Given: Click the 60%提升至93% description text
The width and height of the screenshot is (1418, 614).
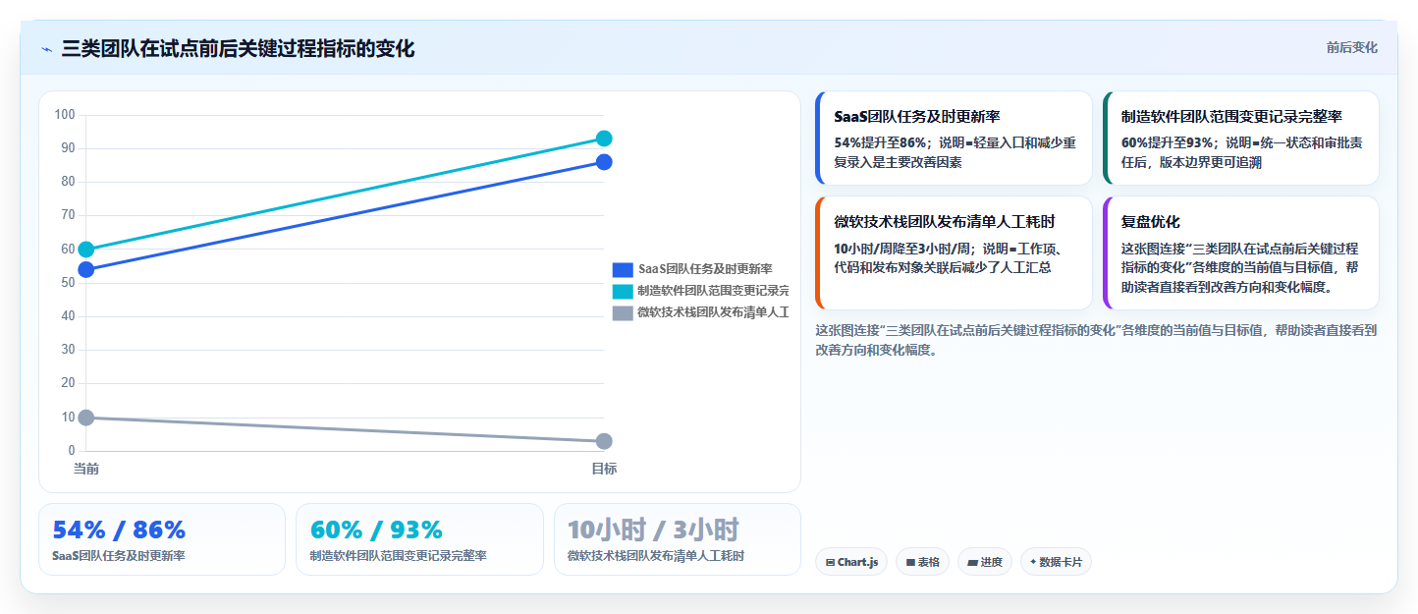Looking at the screenshot, I should click(1241, 152).
